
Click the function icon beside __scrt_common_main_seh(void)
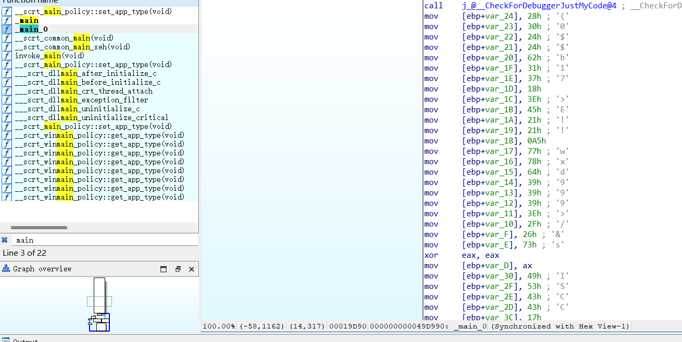pyautogui.click(x=7, y=47)
